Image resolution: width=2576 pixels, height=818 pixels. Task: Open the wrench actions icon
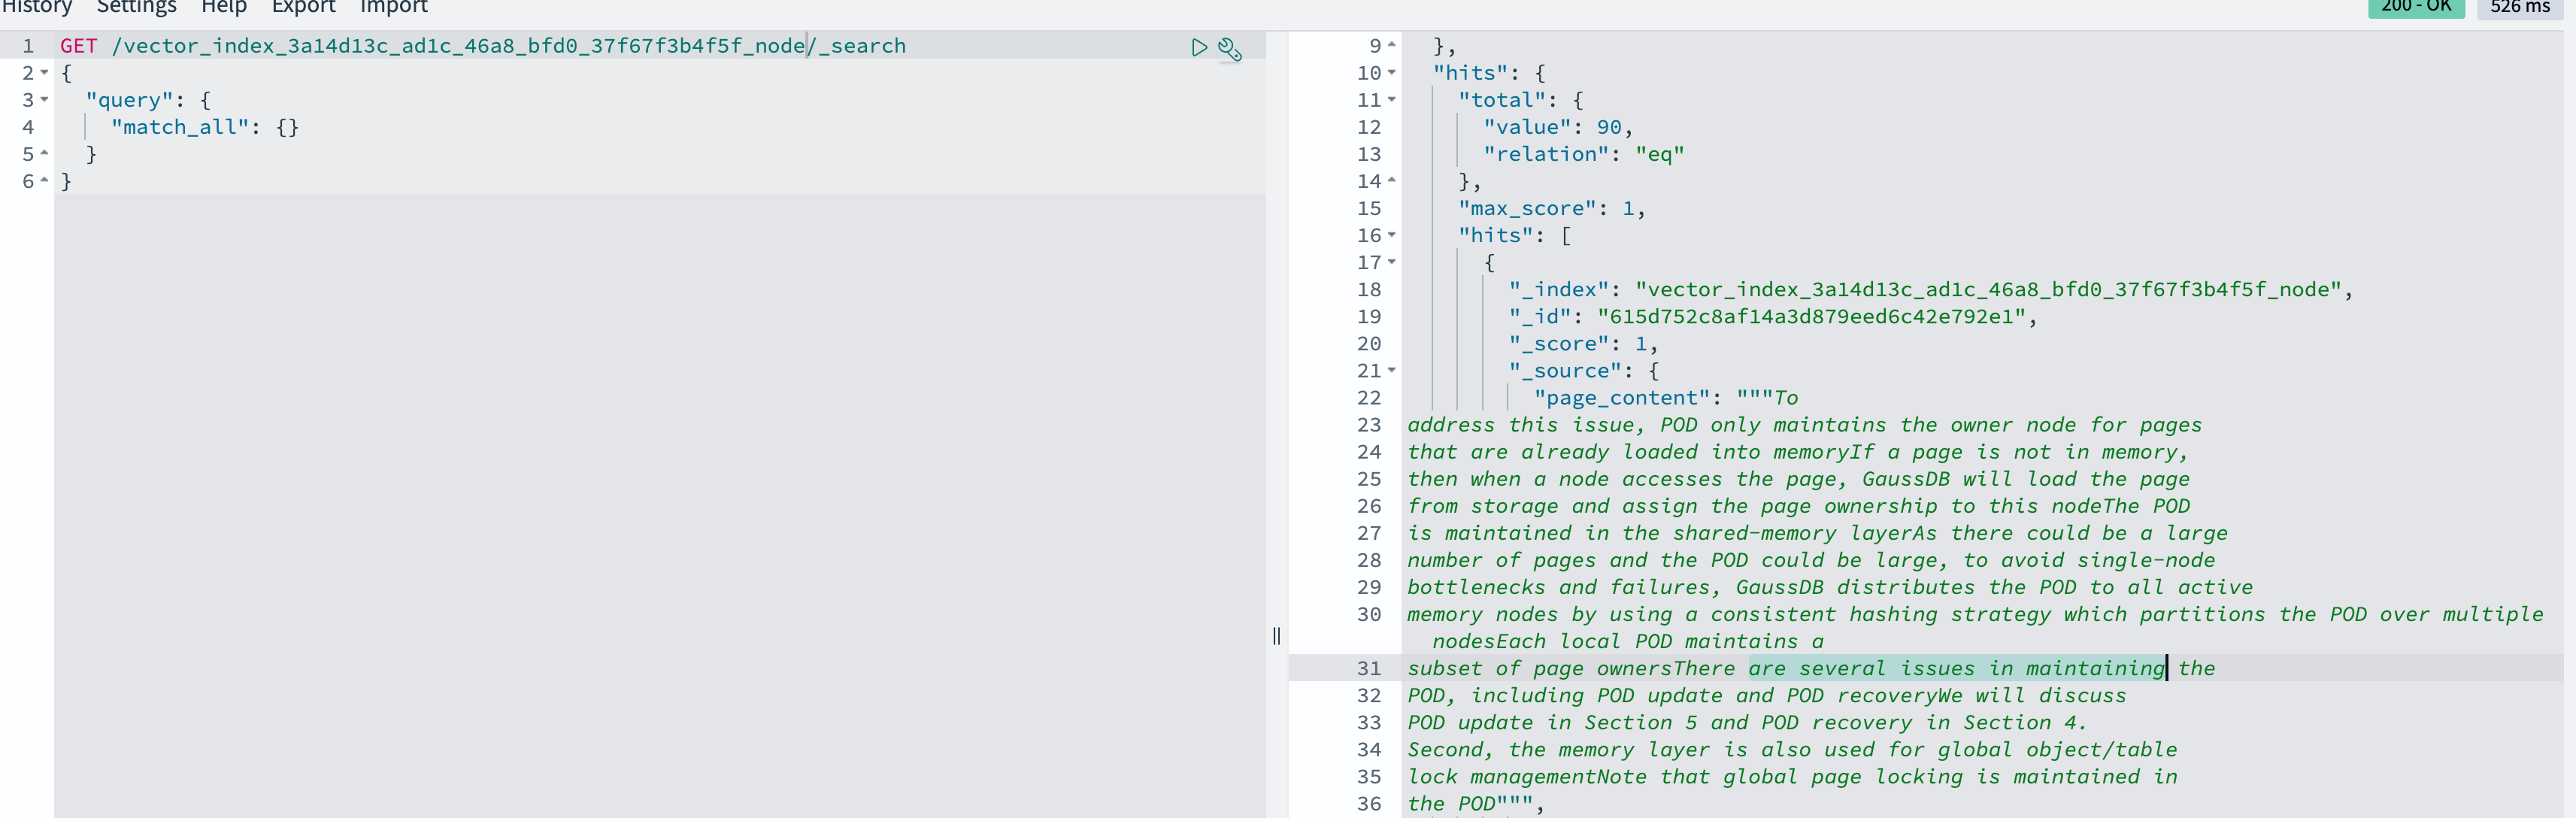[1230, 49]
